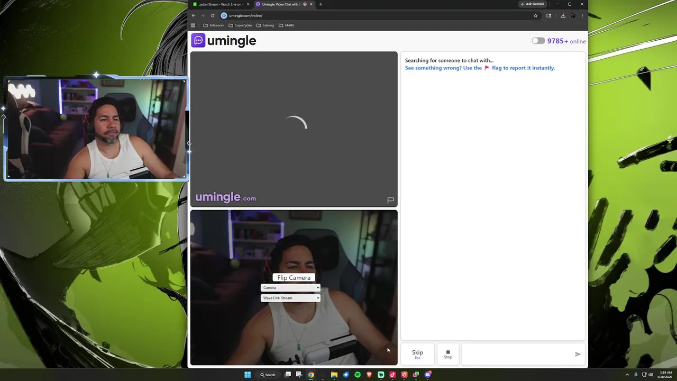This screenshot has height=381, width=677.
Task: Open the clock and date panel
Action: [665, 375]
